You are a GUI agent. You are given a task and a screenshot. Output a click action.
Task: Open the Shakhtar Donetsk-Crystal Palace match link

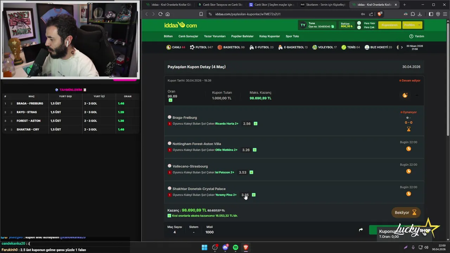point(199,189)
